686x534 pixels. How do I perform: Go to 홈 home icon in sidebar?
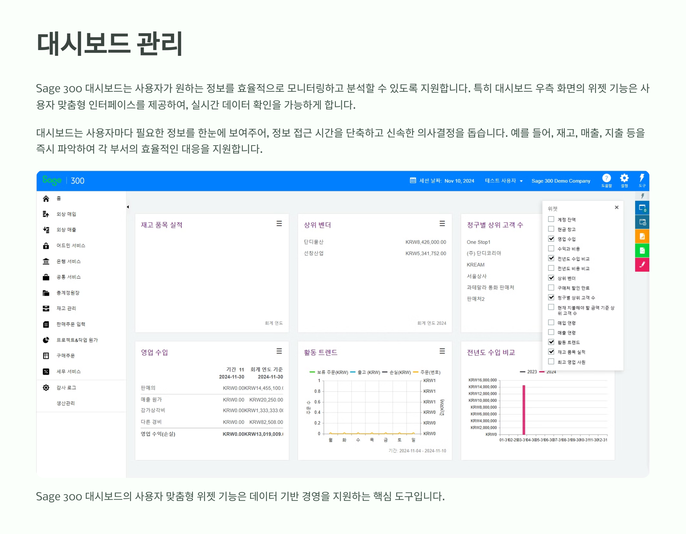click(46, 199)
